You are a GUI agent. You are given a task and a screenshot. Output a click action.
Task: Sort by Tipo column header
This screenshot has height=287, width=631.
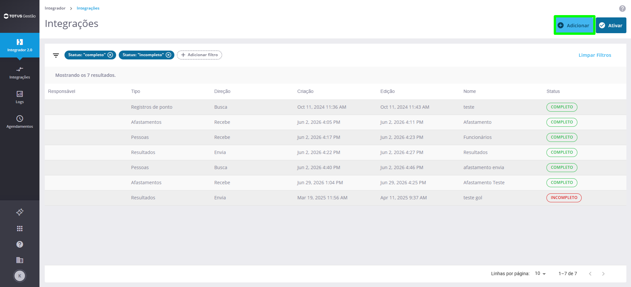pos(135,91)
